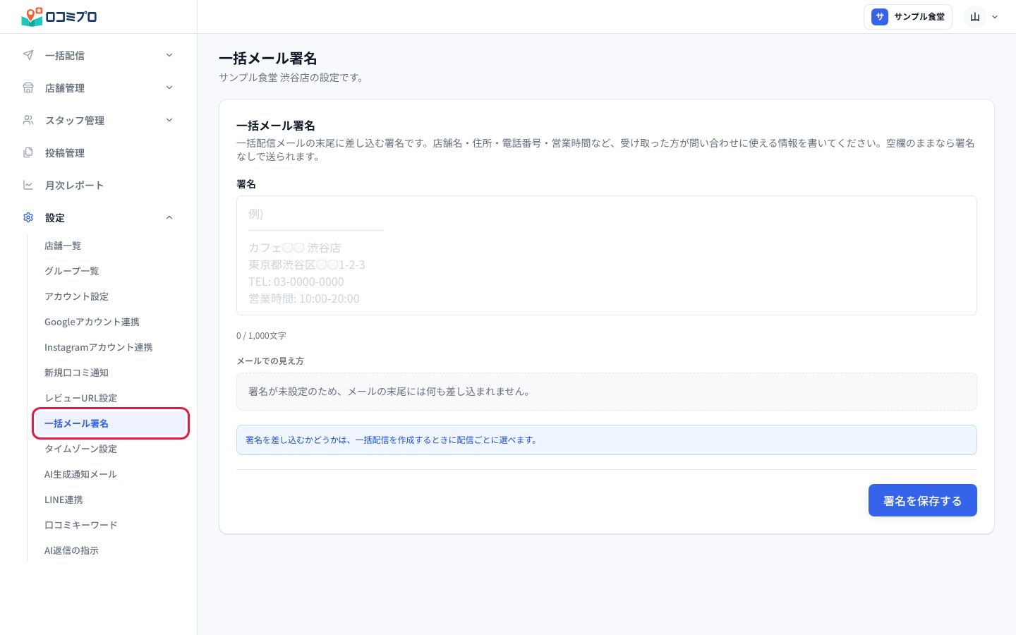
Task: Click the people icon beside スタッフ管理
Action: [28, 120]
